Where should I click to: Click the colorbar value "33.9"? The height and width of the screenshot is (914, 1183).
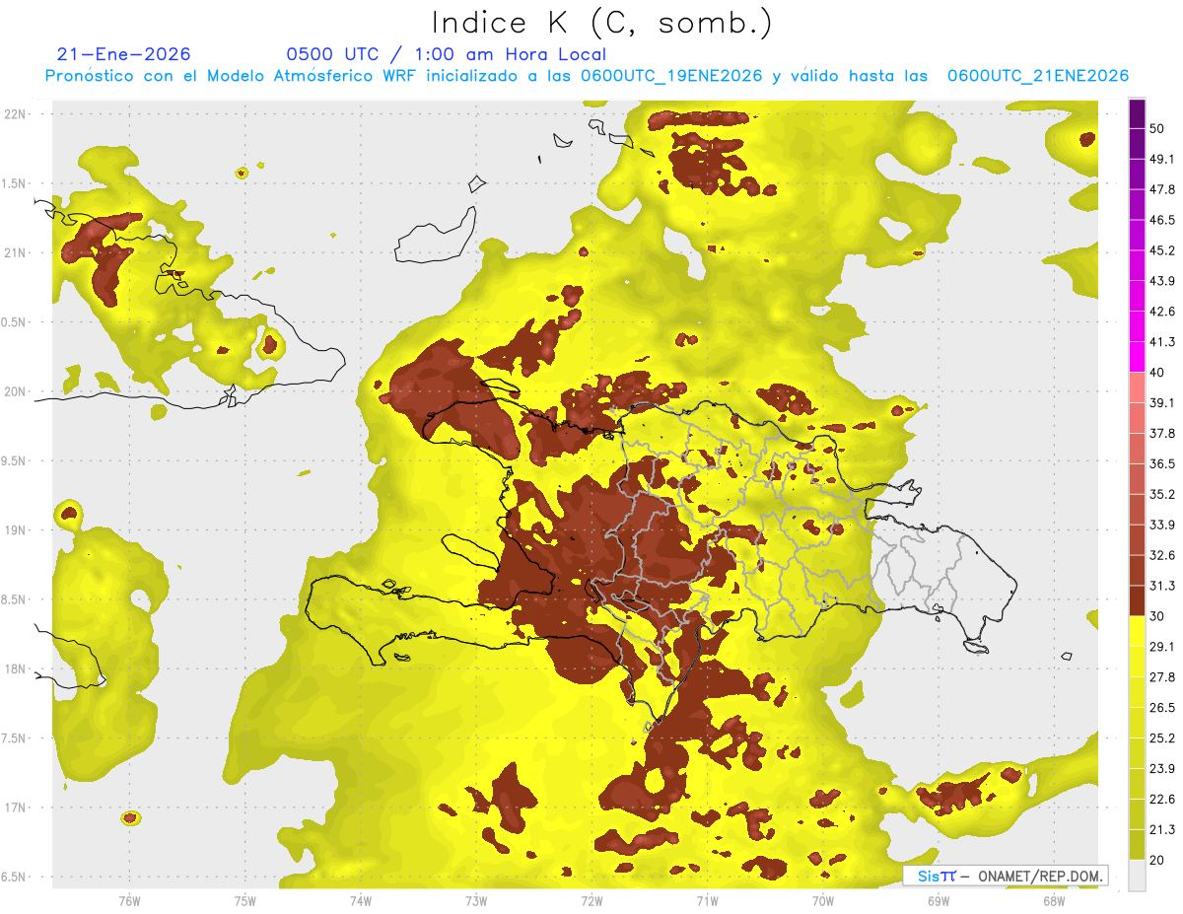click(x=1161, y=525)
